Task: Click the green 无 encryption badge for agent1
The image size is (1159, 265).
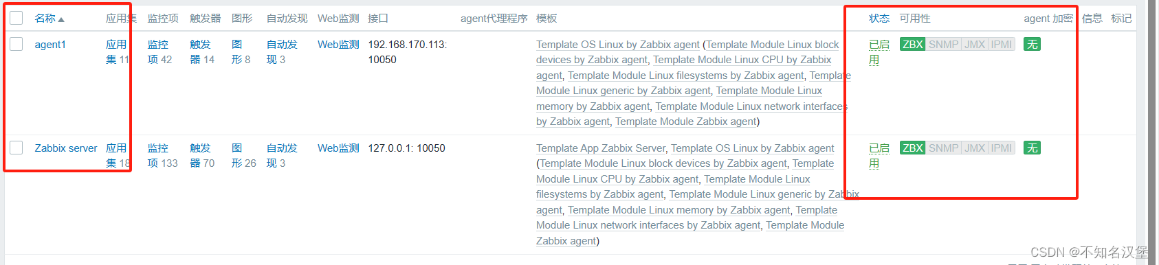Action: pos(1032,45)
